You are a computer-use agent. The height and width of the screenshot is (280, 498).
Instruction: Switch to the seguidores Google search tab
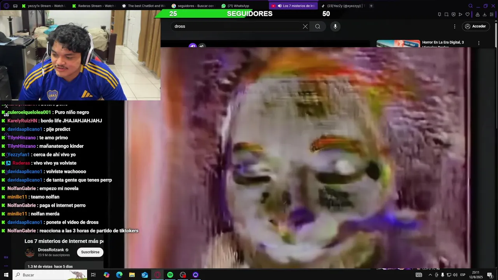(x=193, y=6)
